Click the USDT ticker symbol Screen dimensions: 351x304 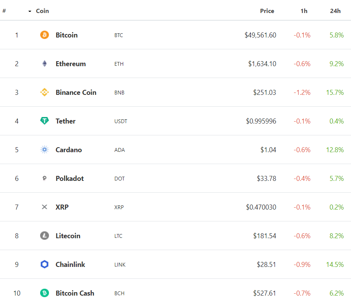121,121
